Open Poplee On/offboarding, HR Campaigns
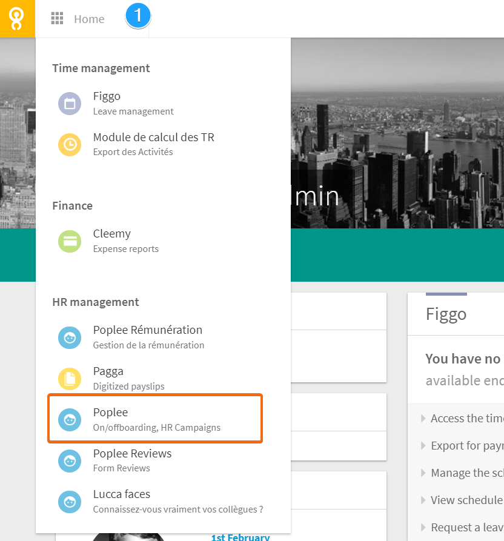The height and width of the screenshot is (541, 504). click(x=155, y=418)
